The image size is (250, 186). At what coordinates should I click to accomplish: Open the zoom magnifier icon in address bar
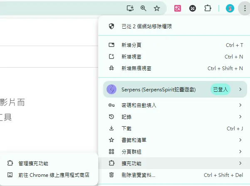tap(144, 8)
